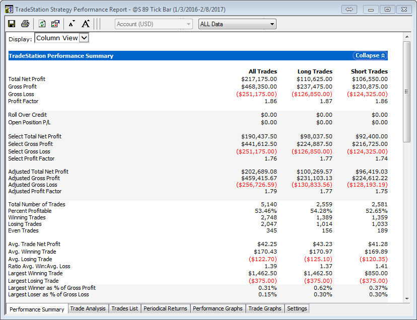Screen dimensions: 417x320
Task: Switch to the Trade Analysis tab
Action: click(x=88, y=308)
